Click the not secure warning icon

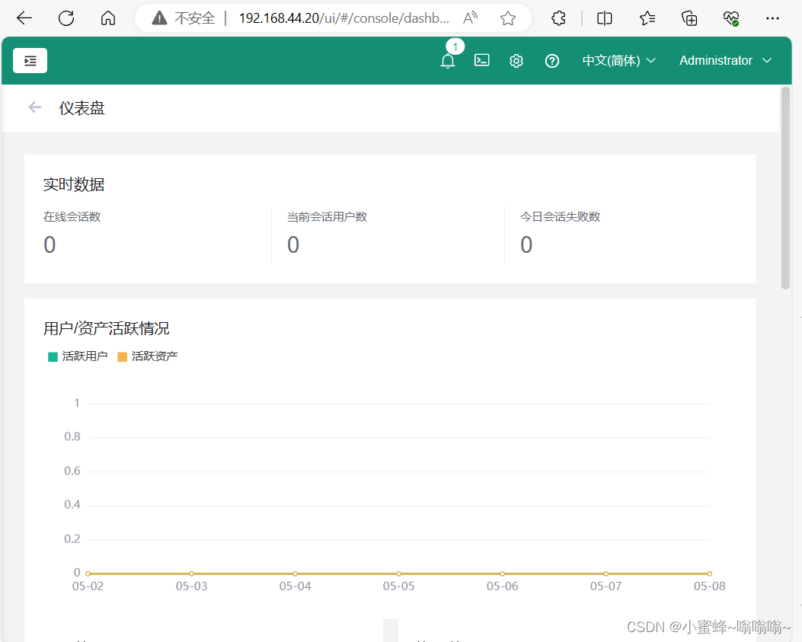pos(160,18)
